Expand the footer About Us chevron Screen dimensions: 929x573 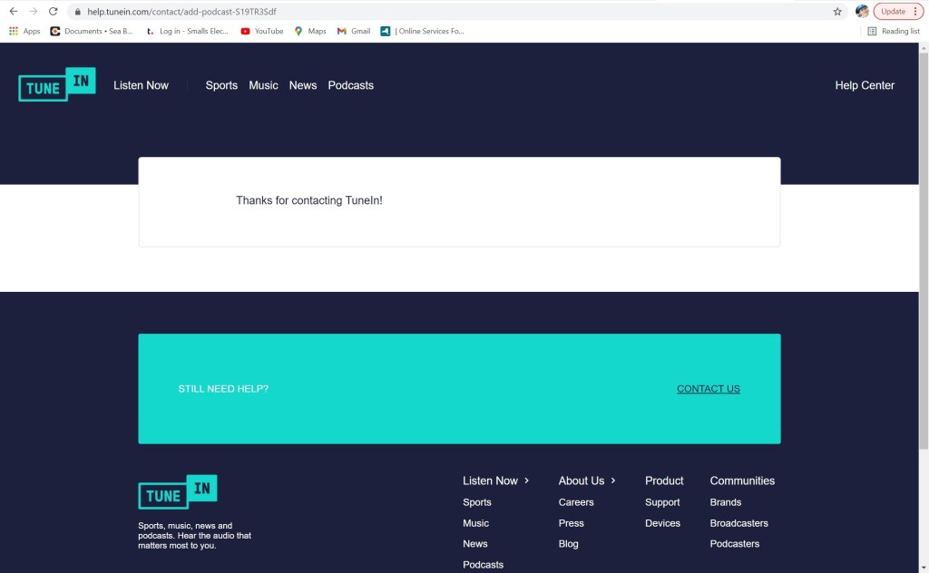coord(613,481)
